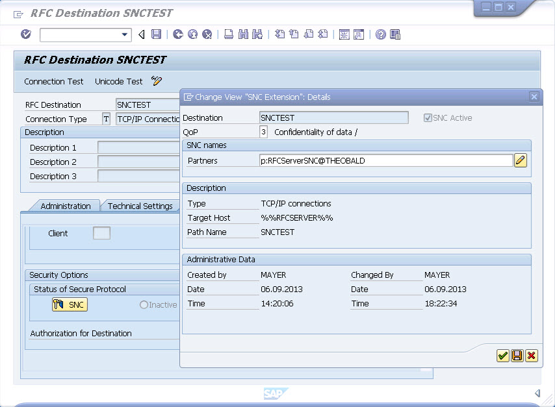This screenshot has width=555, height=407.
Task: Select the Inactive radio button
Action: click(144, 304)
